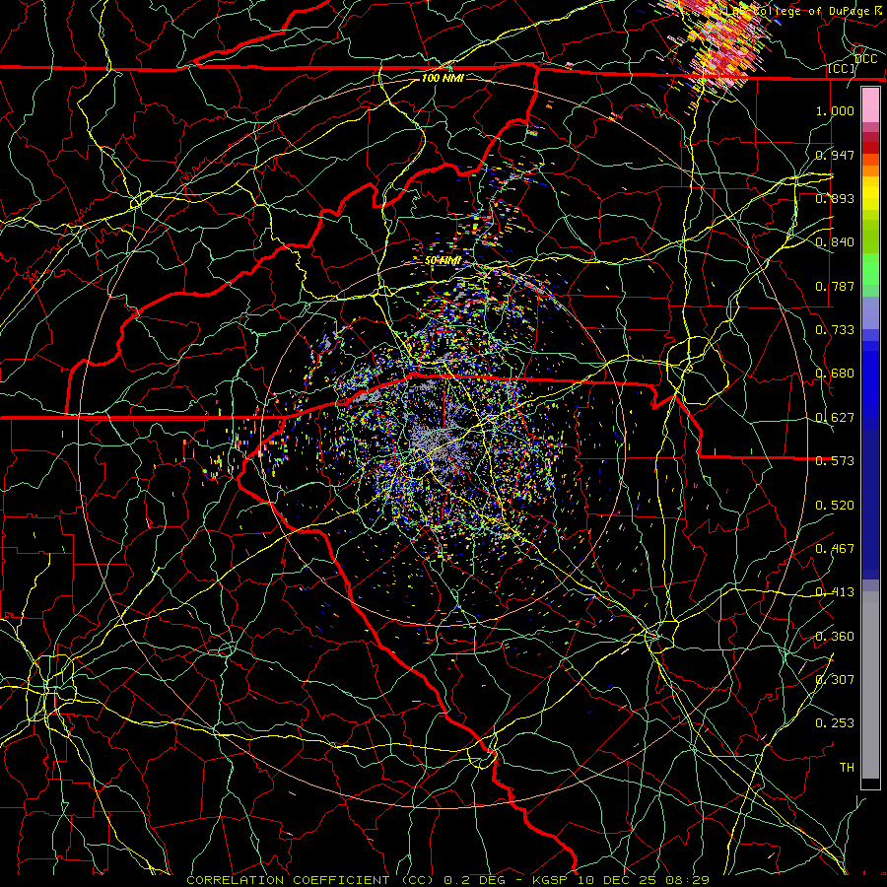Click the CORRELATION COEFFICIENT (CC) caption text
Image resolution: width=887 pixels, height=887 pixels.
click(310, 880)
